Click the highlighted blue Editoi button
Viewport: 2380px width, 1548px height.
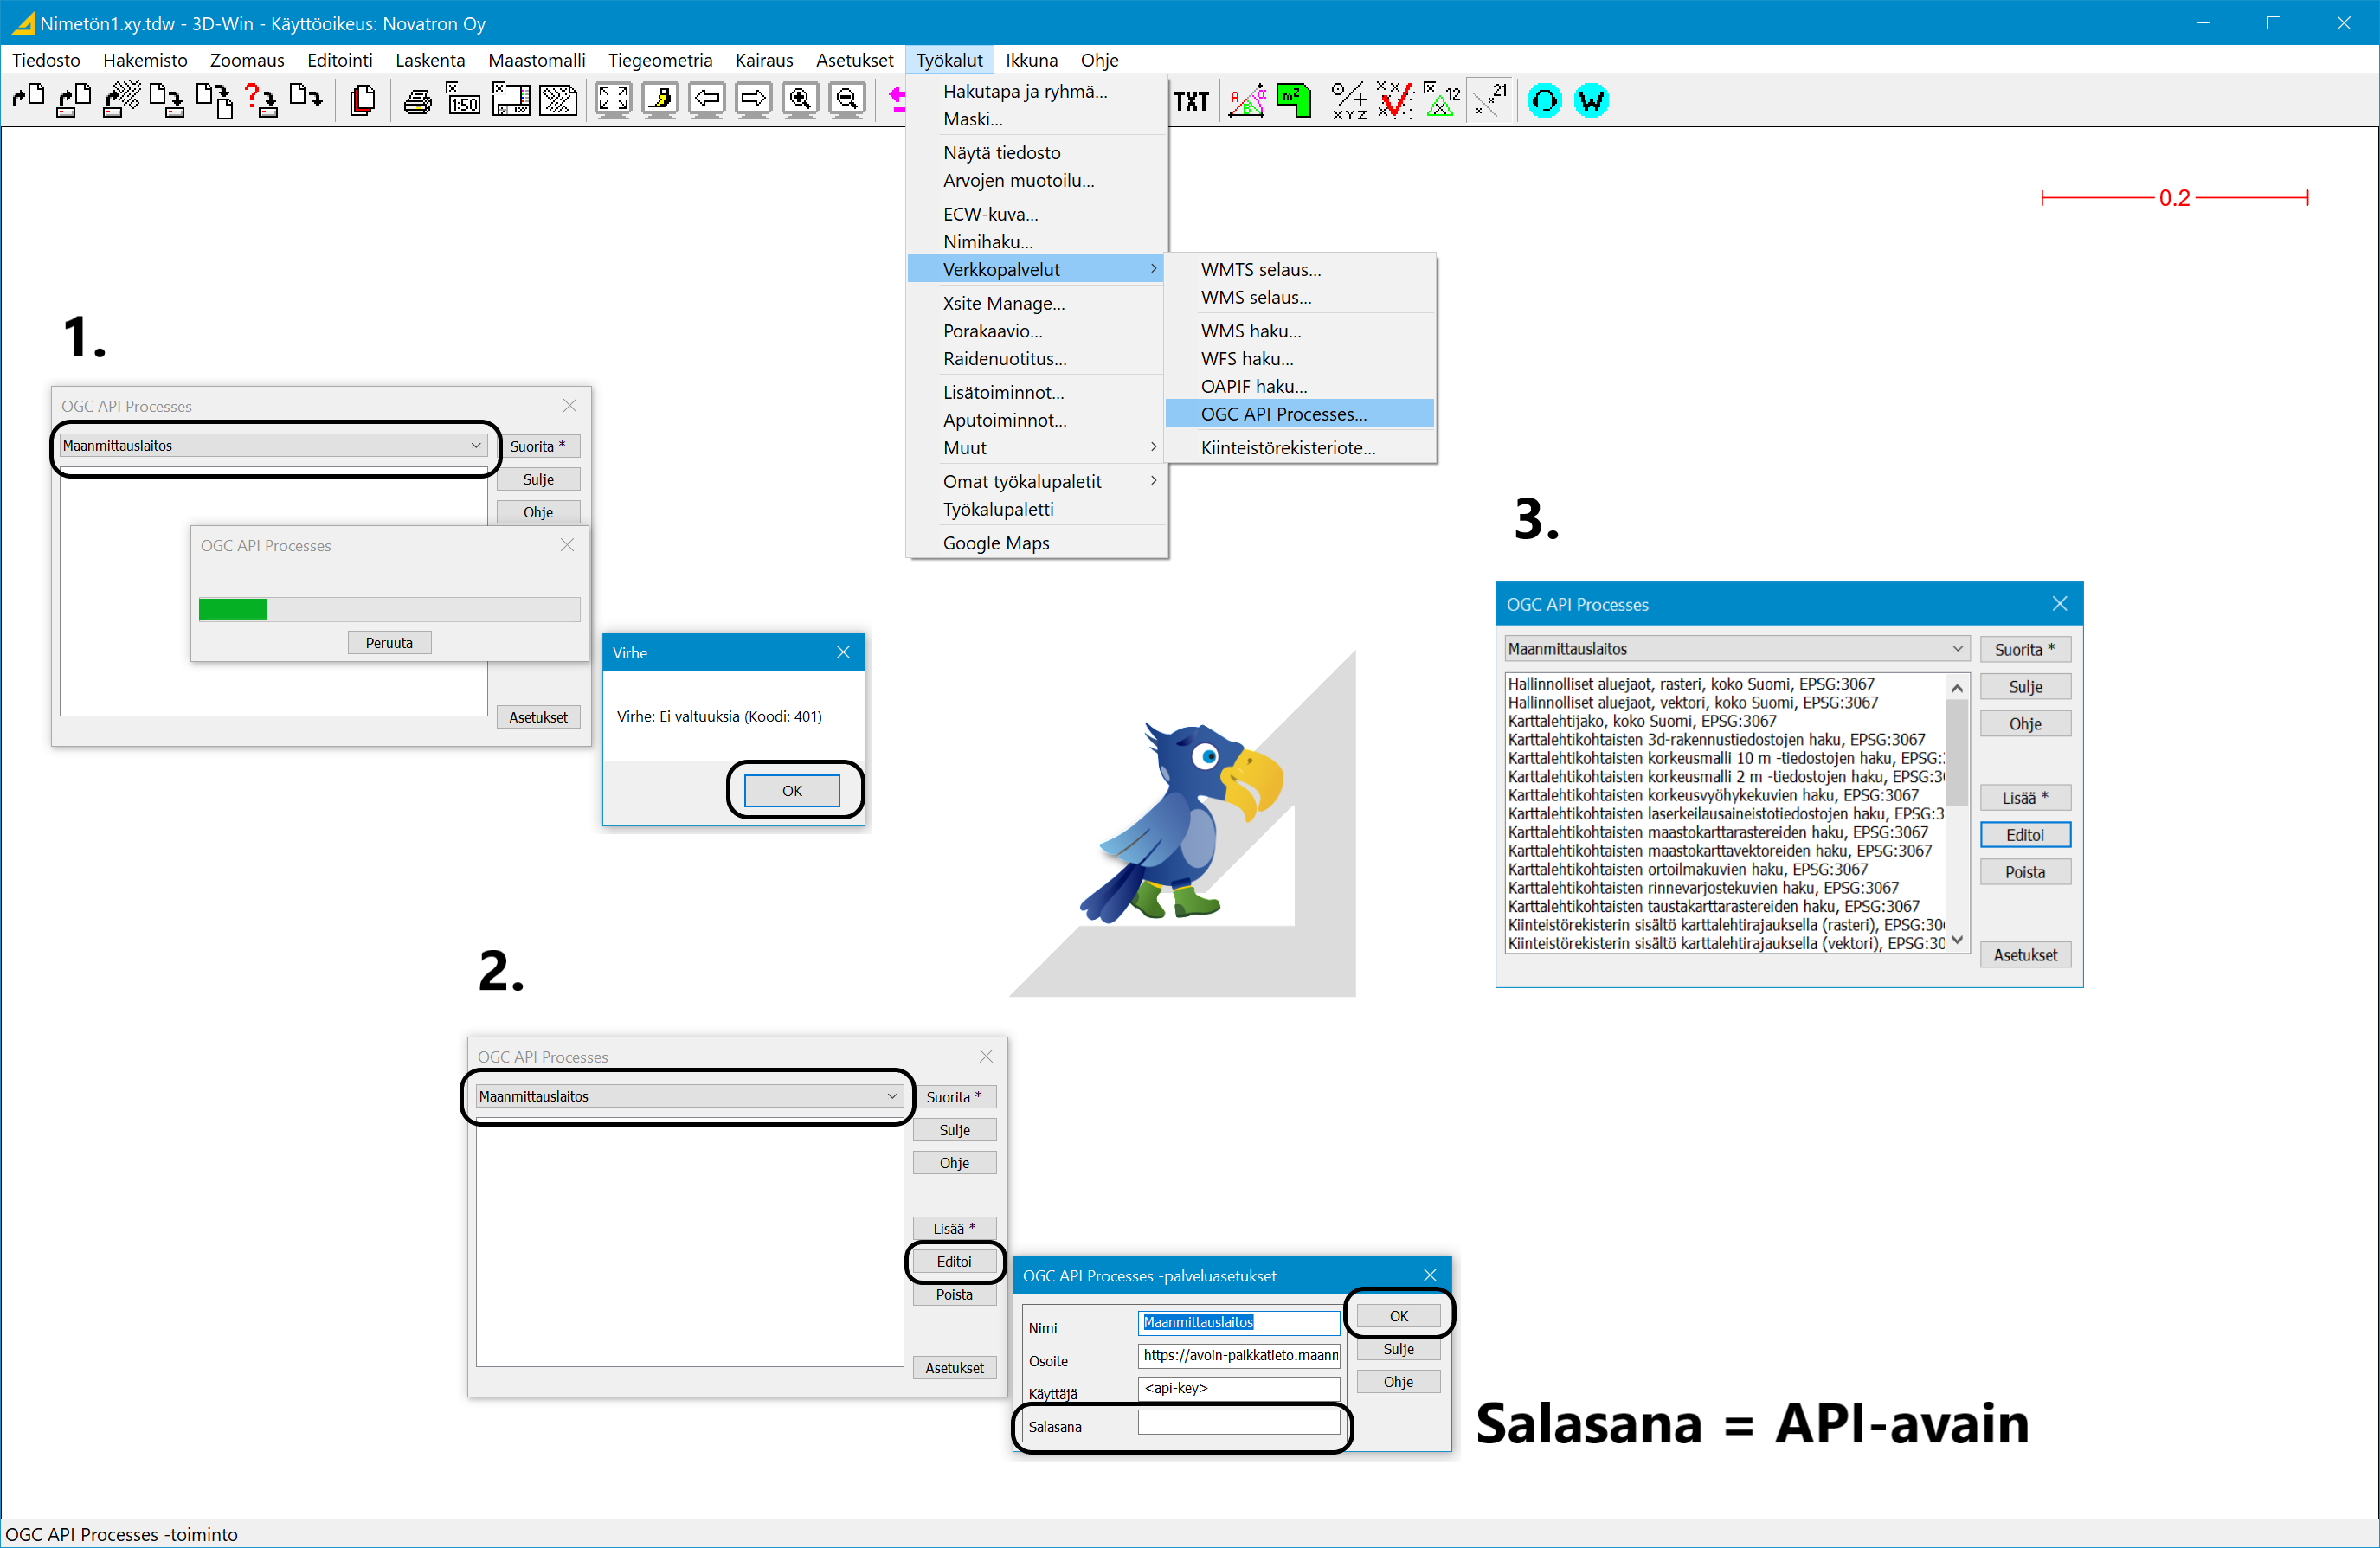point(2024,835)
